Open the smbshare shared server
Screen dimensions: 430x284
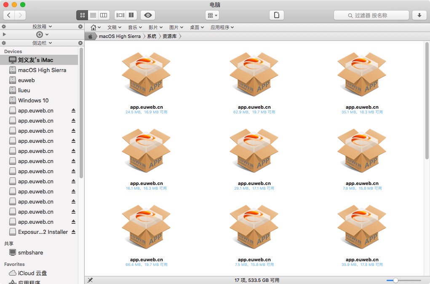click(x=39, y=252)
